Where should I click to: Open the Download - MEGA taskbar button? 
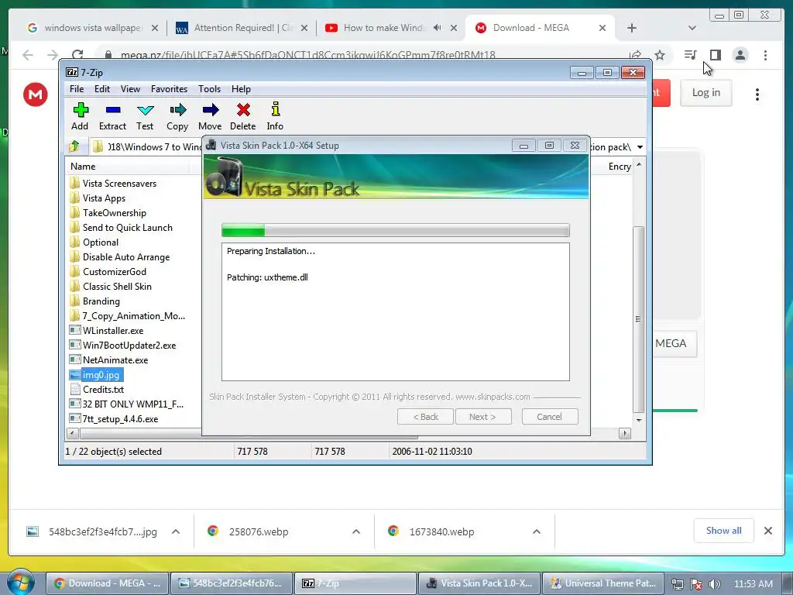point(107,583)
